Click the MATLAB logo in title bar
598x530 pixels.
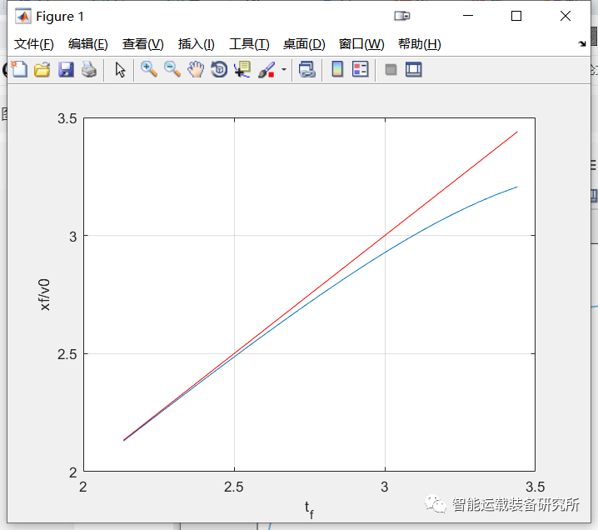(23, 17)
